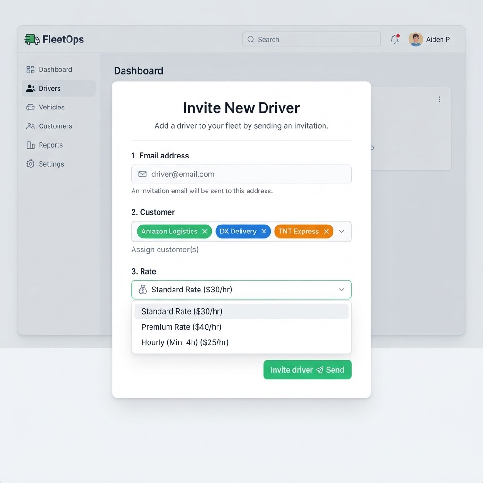Click the 2. Customer label
This screenshot has height=483, width=483.
pyautogui.click(x=153, y=212)
